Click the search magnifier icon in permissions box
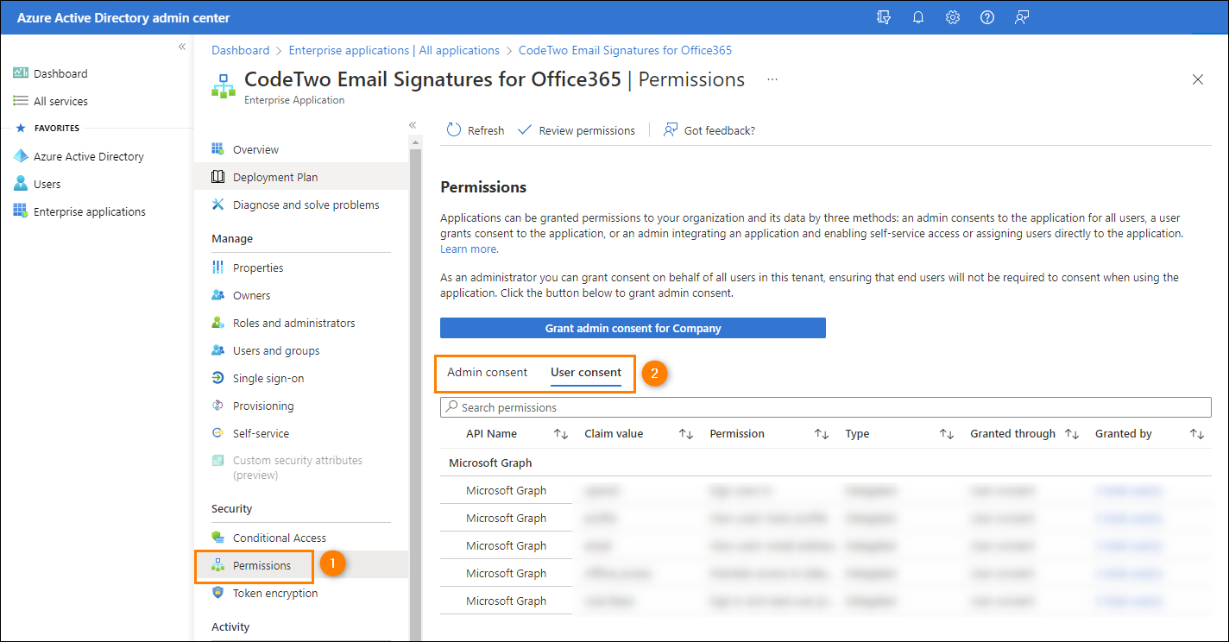This screenshot has height=642, width=1229. coord(452,407)
